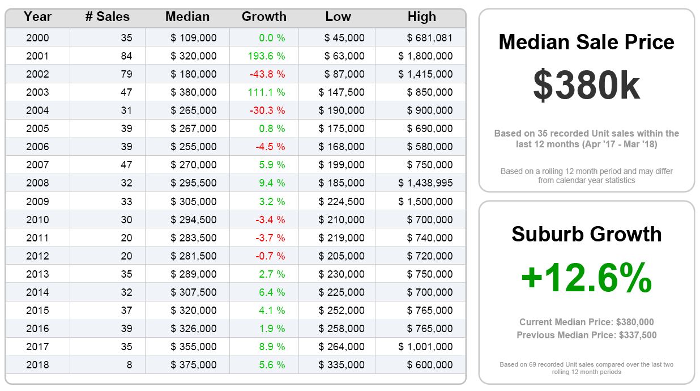Click the $380k median price figure
Viewport: 700px width, 391px height.
[586, 86]
